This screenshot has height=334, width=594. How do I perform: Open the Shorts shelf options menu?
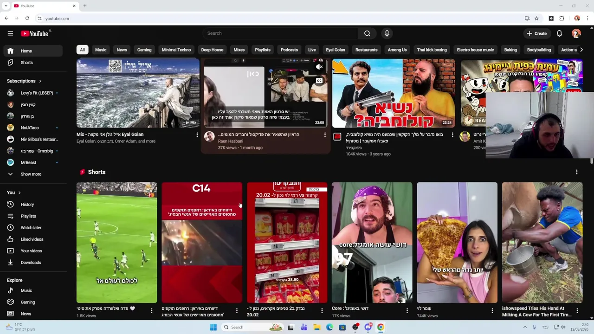tap(577, 172)
